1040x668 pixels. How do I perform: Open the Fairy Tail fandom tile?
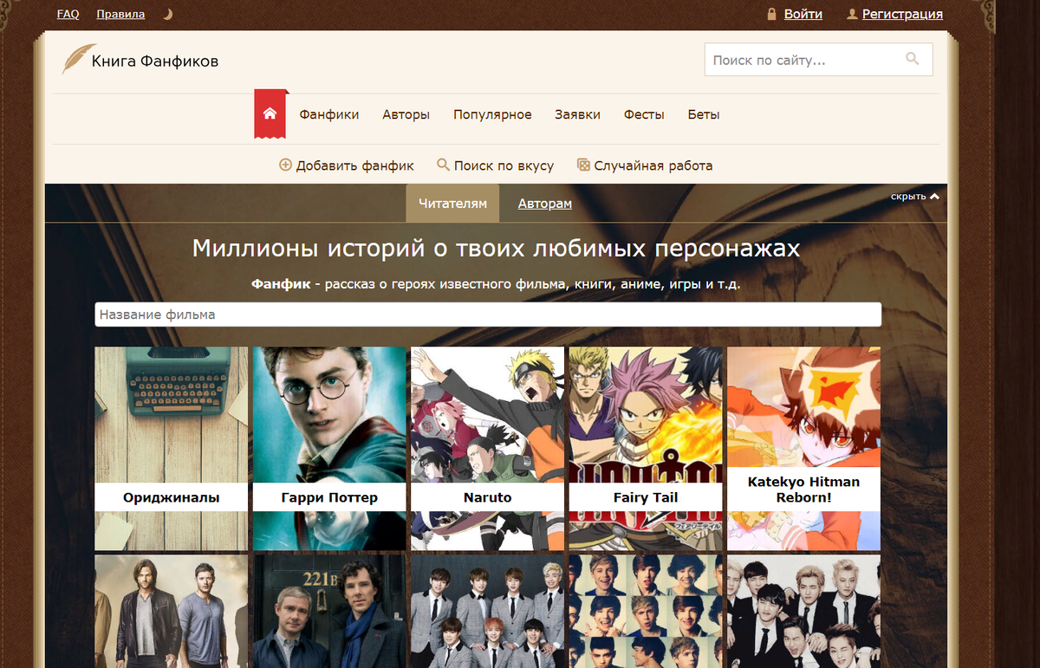pyautogui.click(x=646, y=449)
